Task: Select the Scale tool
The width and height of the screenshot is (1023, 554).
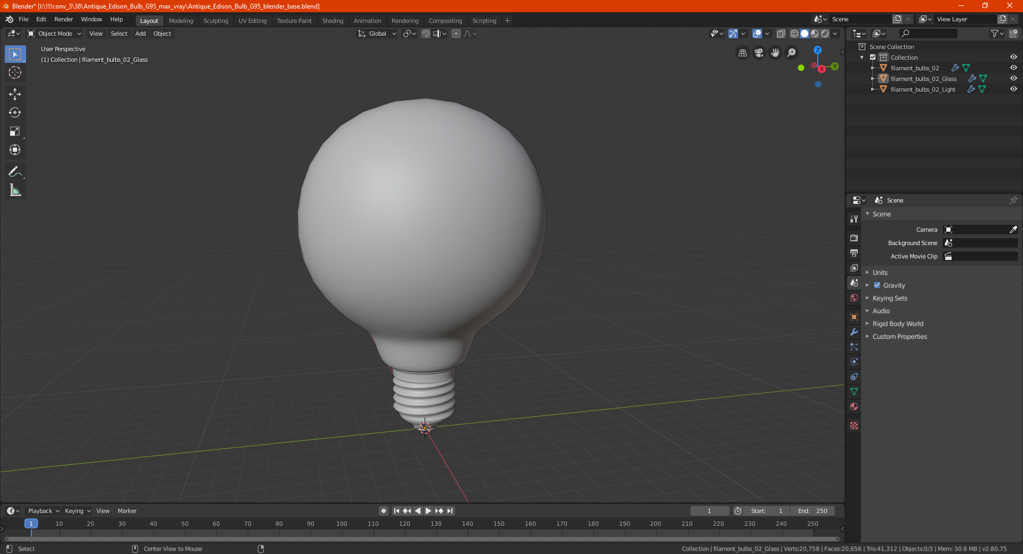Action: click(15, 131)
